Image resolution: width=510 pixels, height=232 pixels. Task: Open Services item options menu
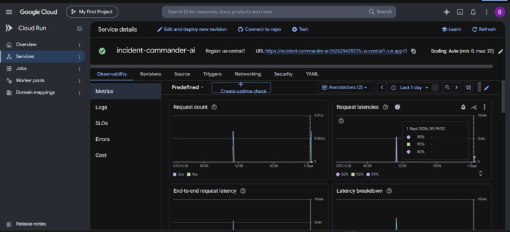[x=79, y=57]
